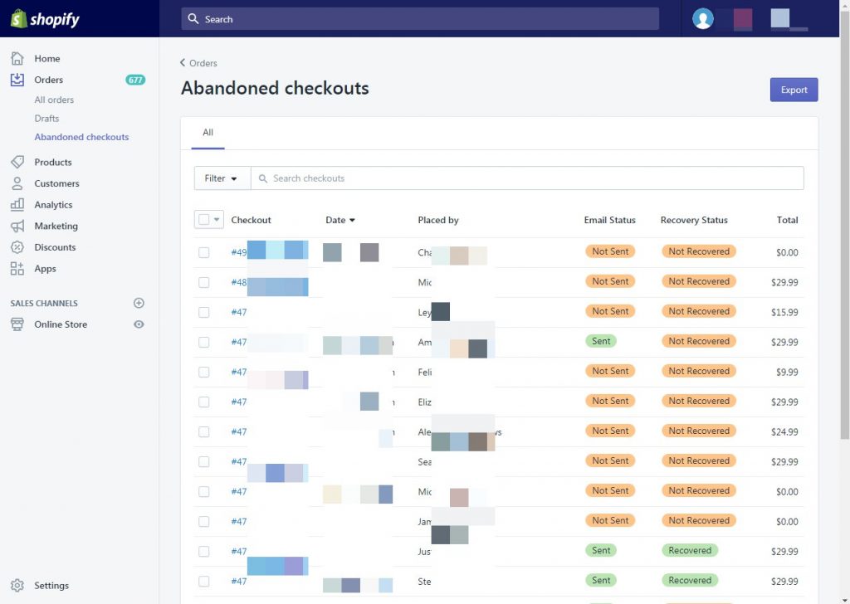Image resolution: width=850 pixels, height=604 pixels.
Task: Open the Filter dropdown
Action: 222,178
